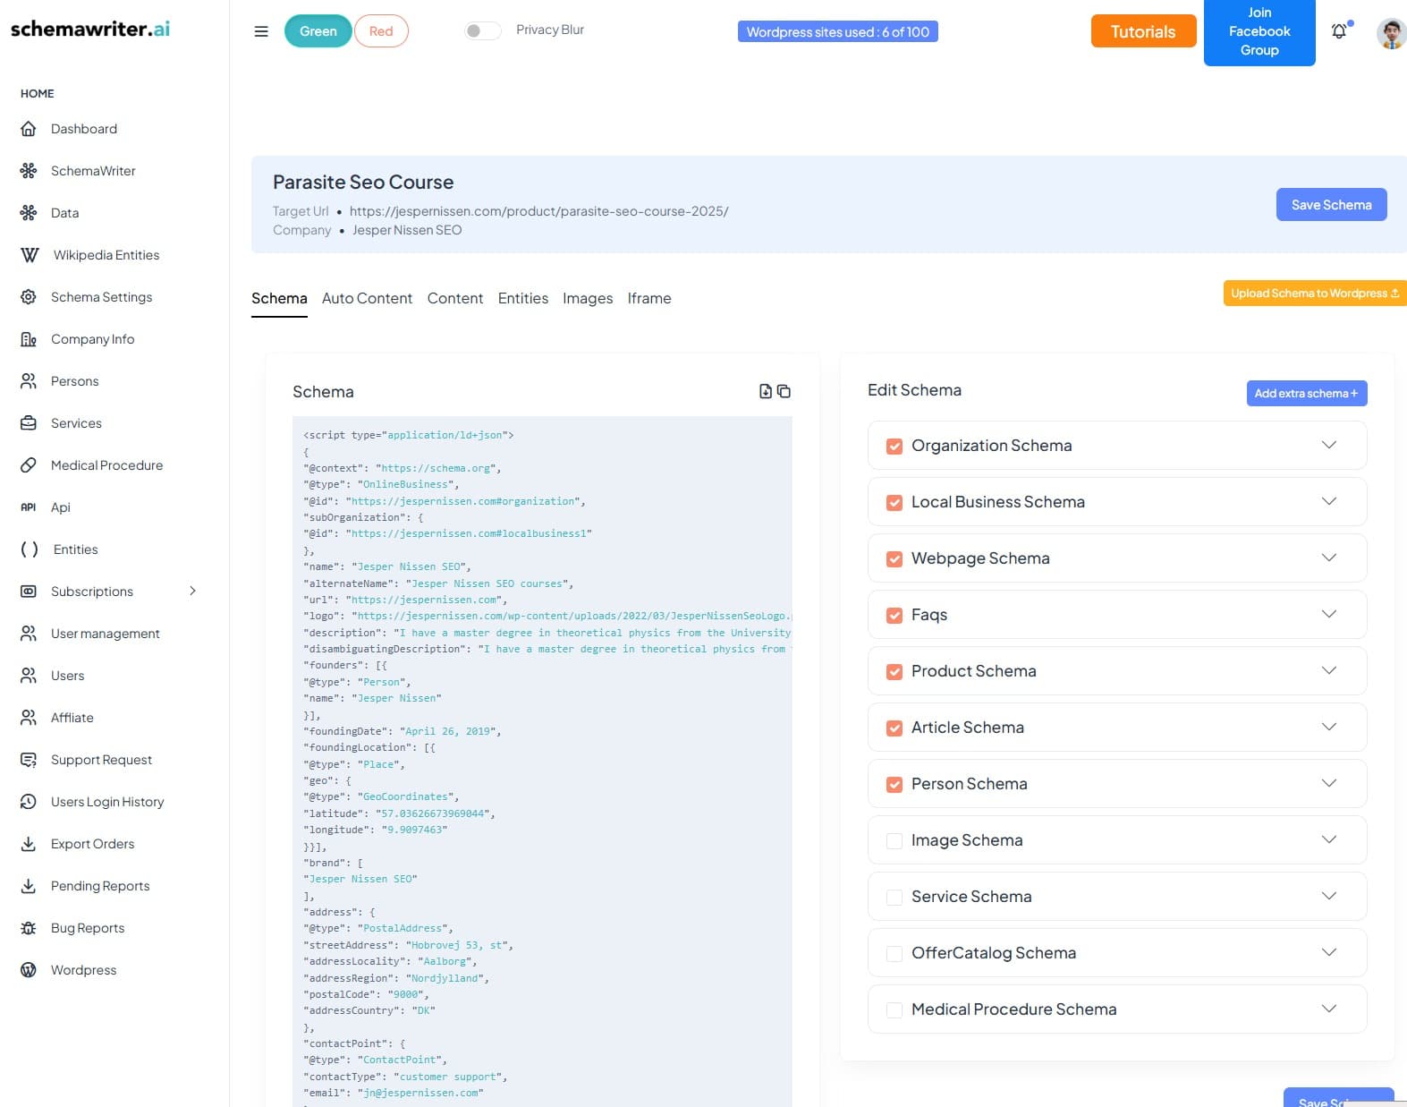
Task: Check the Image Schema checkbox
Action: click(894, 841)
